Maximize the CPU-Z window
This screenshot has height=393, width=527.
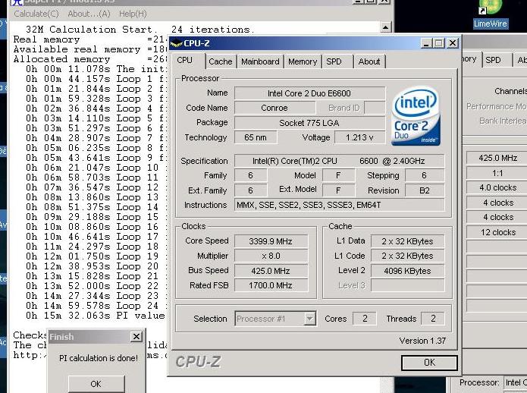pos(439,43)
